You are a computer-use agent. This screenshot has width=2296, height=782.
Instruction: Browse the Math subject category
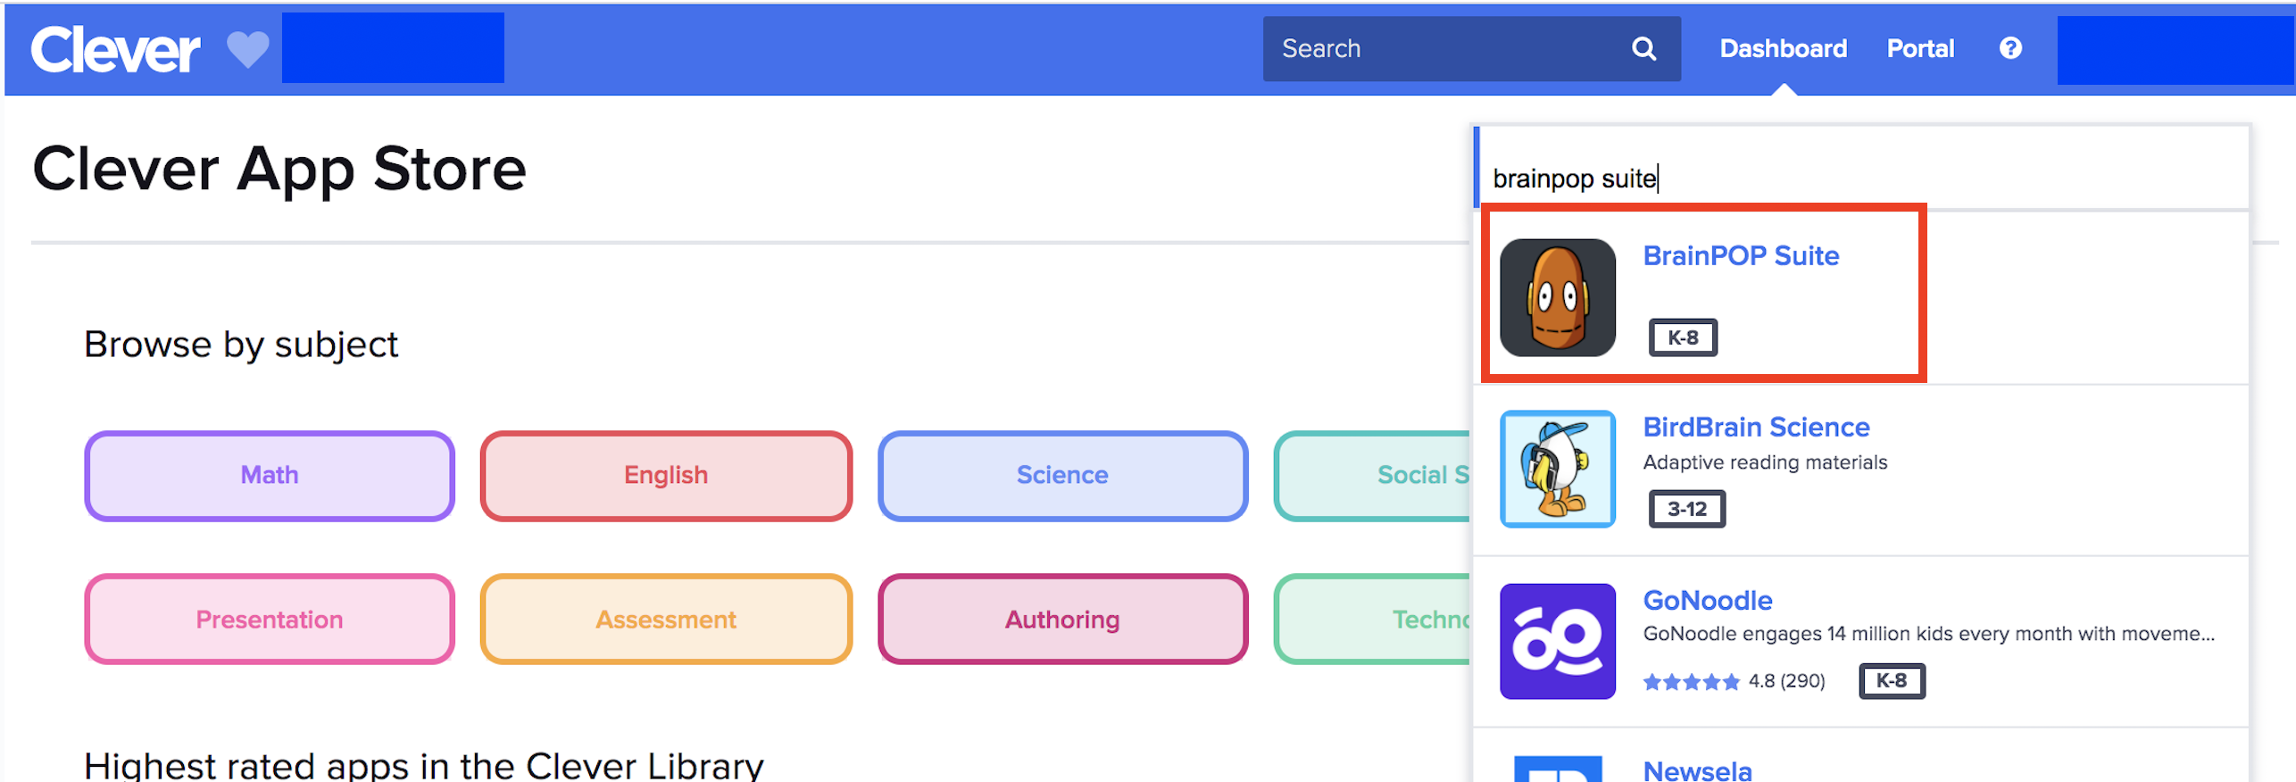click(270, 476)
